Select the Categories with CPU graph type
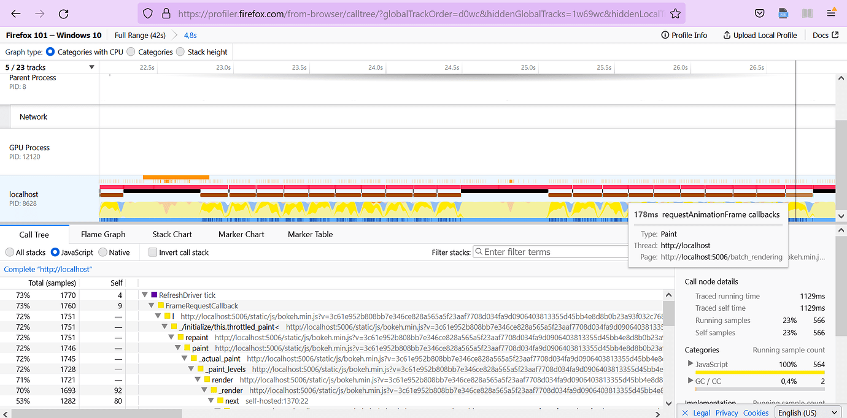The height and width of the screenshot is (418, 847). click(50, 52)
